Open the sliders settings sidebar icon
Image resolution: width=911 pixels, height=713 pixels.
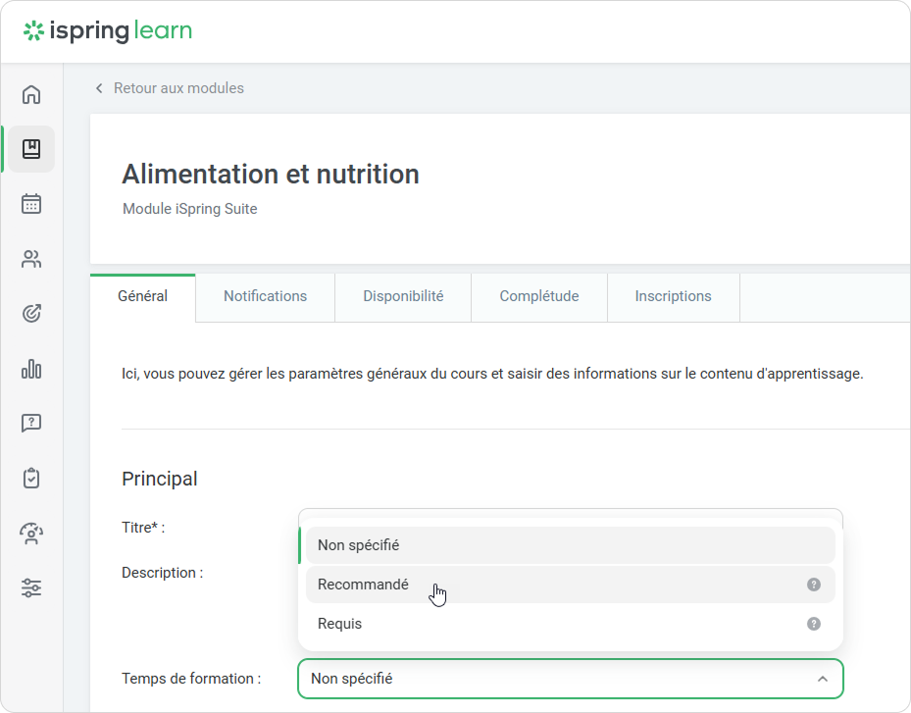[31, 588]
